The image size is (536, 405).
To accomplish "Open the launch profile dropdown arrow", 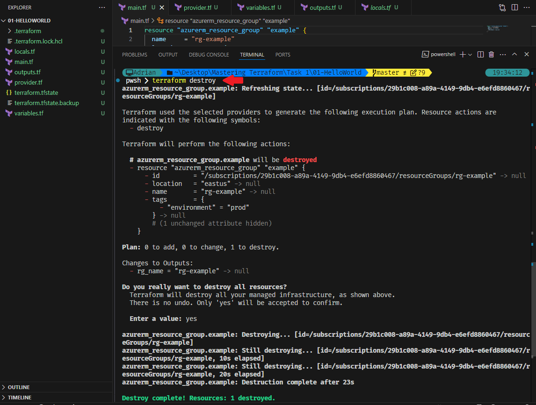I will [470, 55].
